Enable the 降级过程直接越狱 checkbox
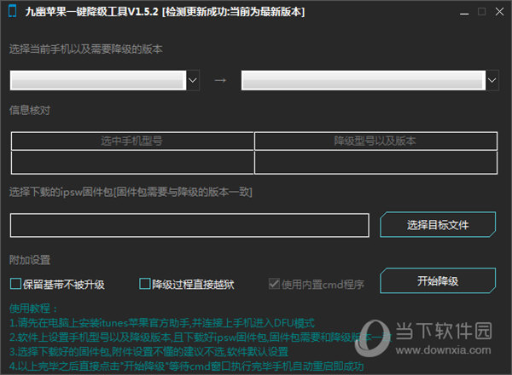This screenshot has height=375, width=512. (145, 284)
